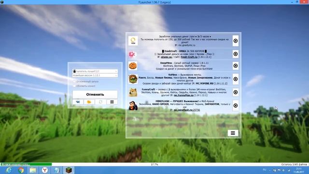Open Internet Explorer from the taskbar

(9, 170)
